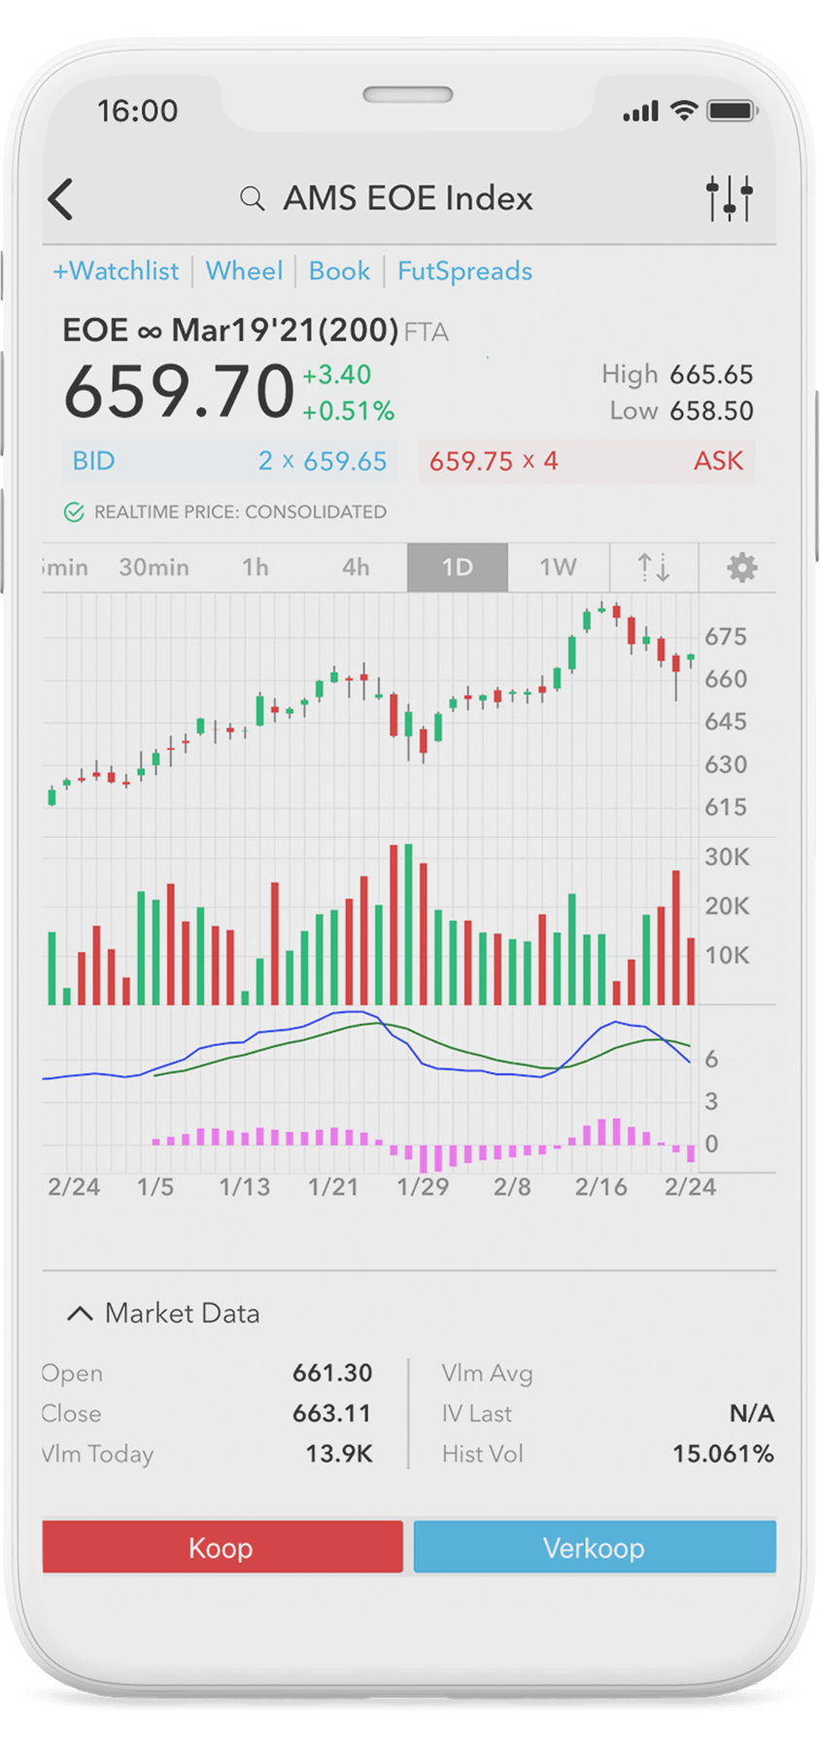Tap the back arrow icon

61,199
